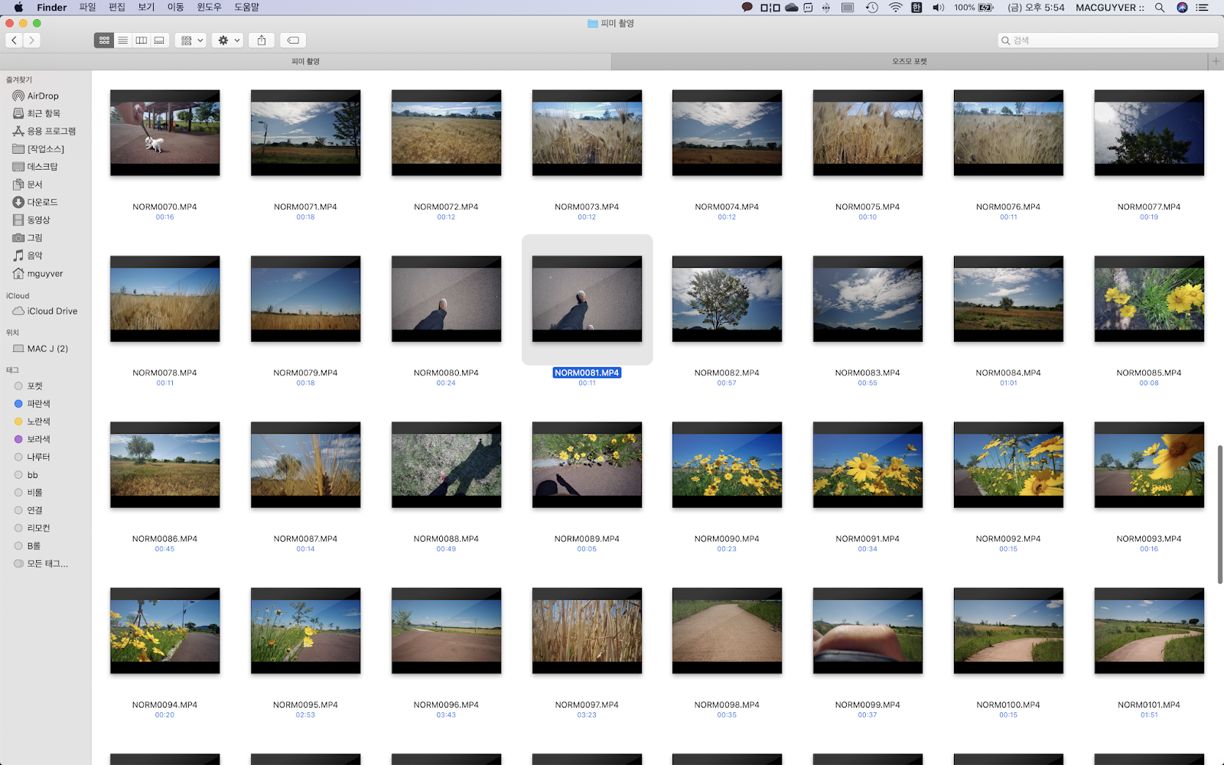Select the 파란색 blue tag

pyautogui.click(x=38, y=404)
